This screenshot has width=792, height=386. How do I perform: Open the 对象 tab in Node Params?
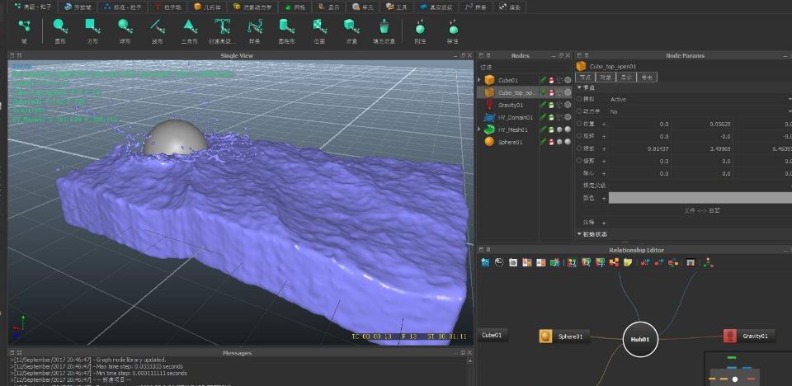click(x=606, y=78)
